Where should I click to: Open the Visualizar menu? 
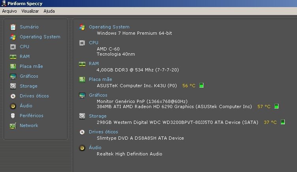[x=30, y=11]
